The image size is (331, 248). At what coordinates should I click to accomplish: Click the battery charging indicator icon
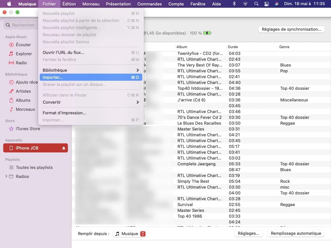tap(207, 33)
